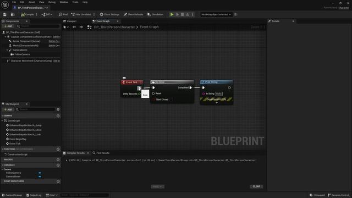Select the Event Graph tab
The image size is (352, 198).
point(103,21)
